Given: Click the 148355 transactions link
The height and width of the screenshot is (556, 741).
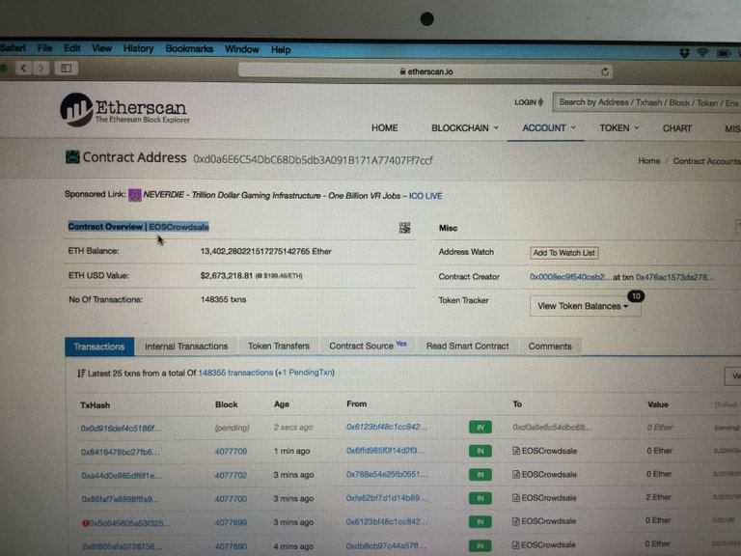Looking at the screenshot, I should coord(235,373).
